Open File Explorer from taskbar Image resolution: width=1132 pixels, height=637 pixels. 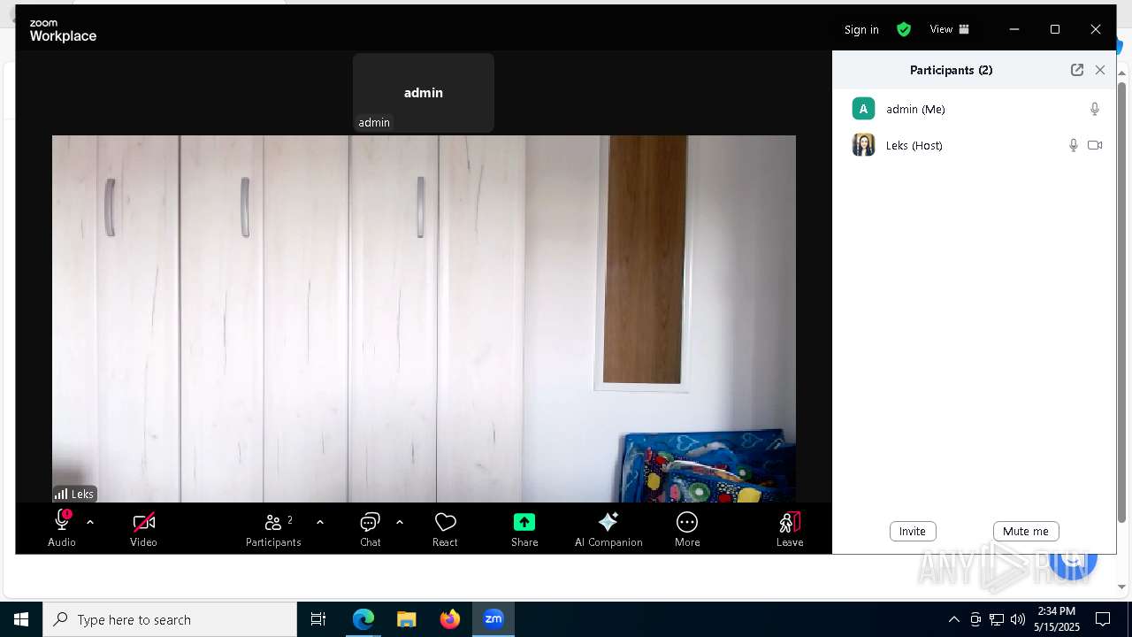[x=407, y=619]
